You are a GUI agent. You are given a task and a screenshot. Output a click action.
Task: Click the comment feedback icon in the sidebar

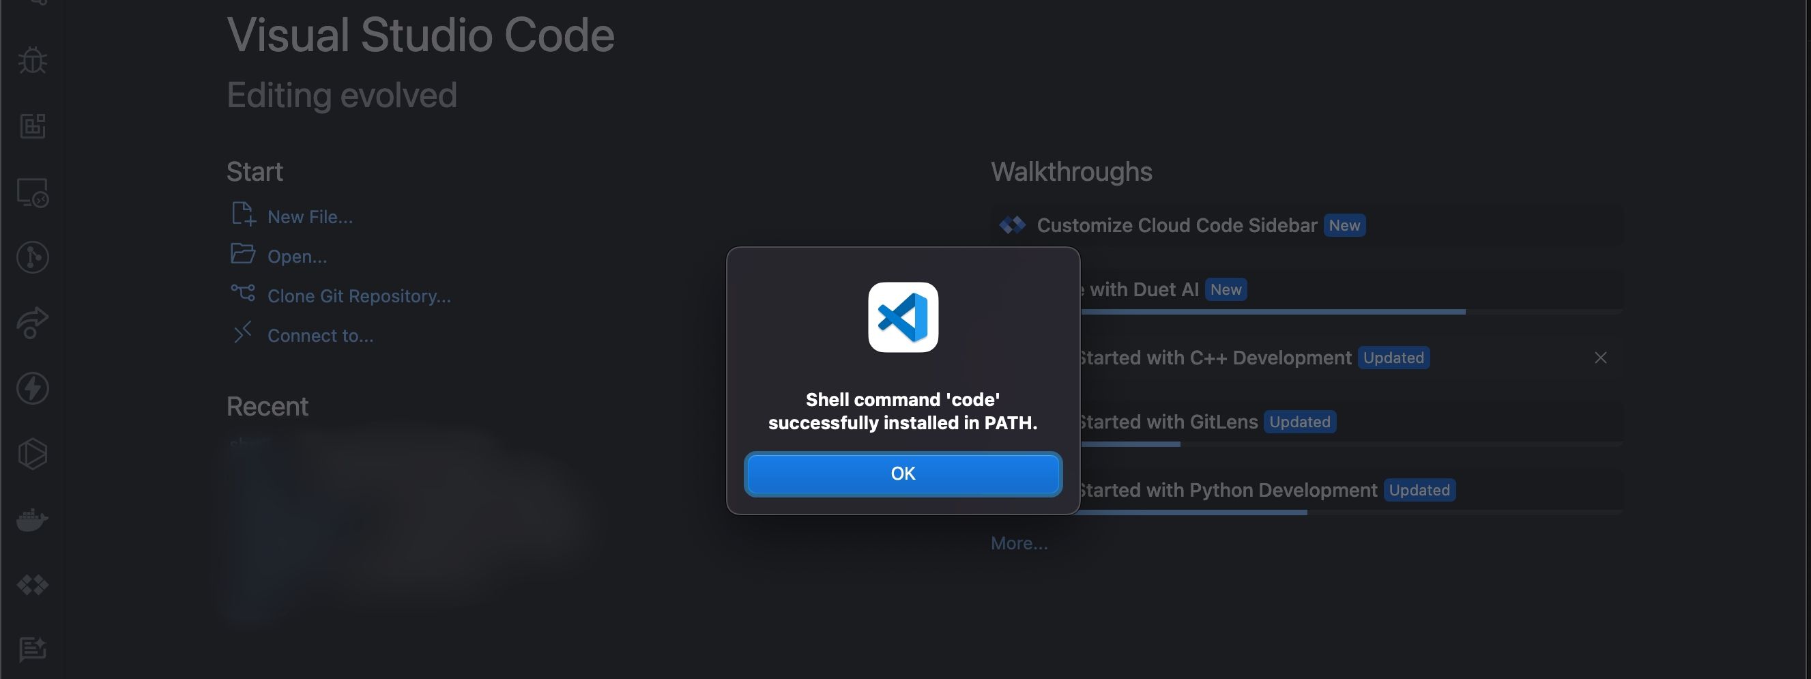31,649
